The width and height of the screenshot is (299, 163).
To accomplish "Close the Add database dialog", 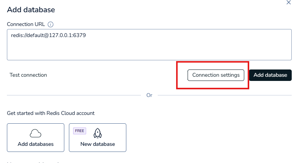I will coord(289,3).
